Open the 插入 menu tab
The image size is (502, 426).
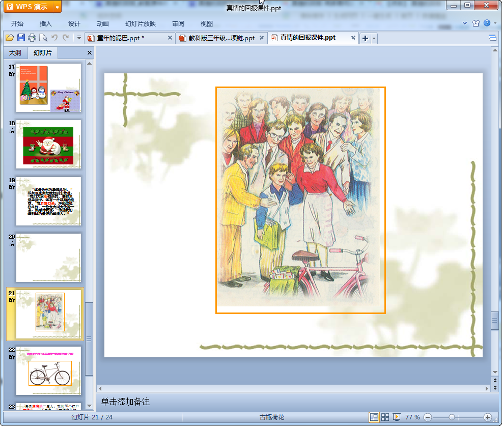point(45,24)
